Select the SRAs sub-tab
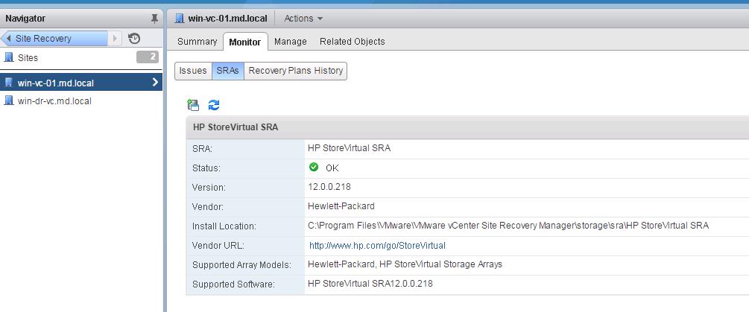 (227, 71)
